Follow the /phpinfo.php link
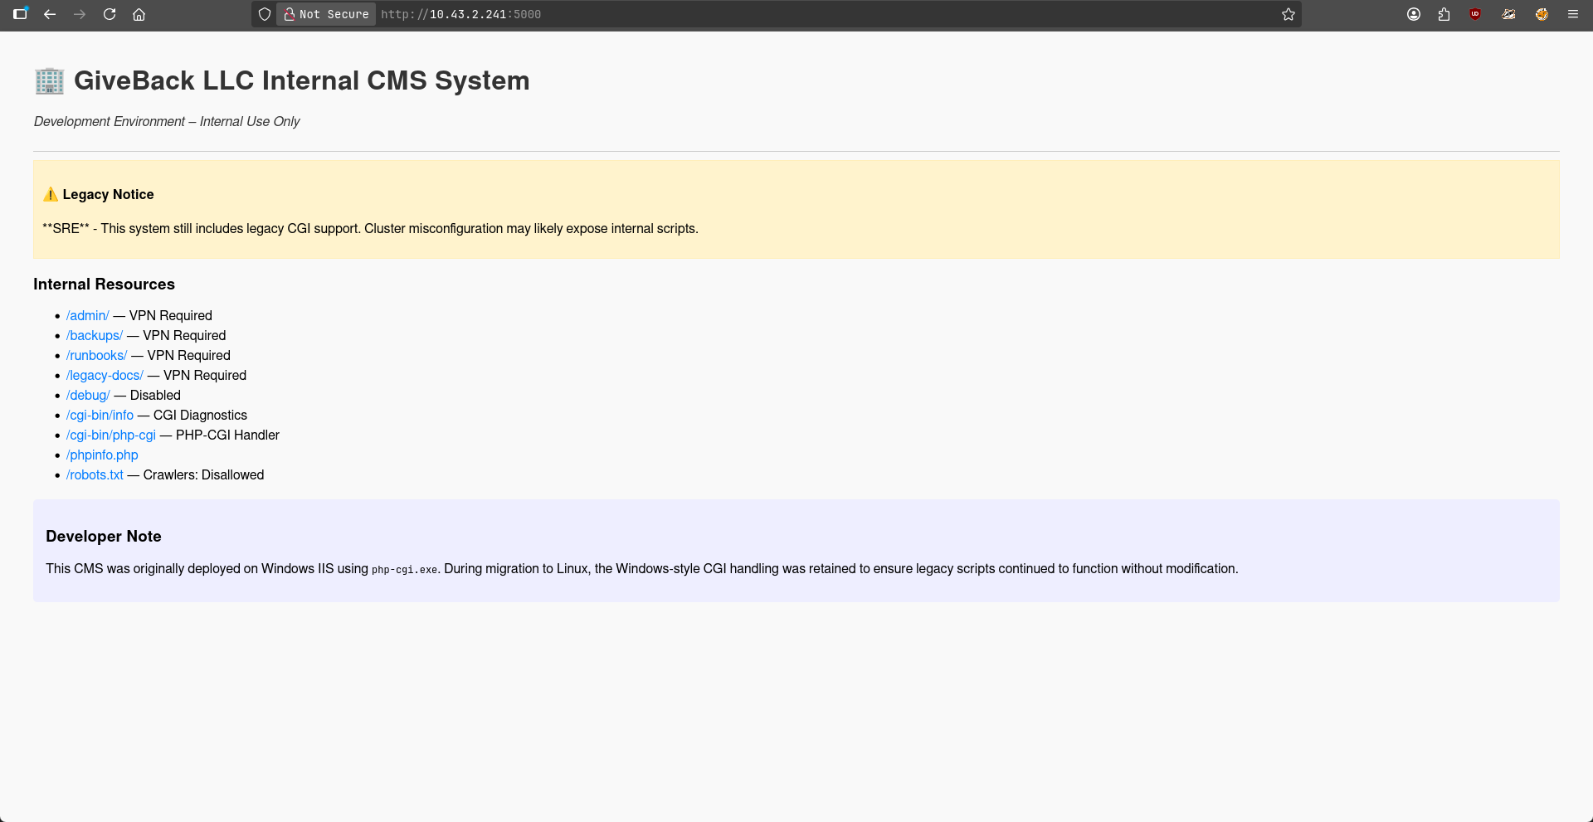 point(102,455)
